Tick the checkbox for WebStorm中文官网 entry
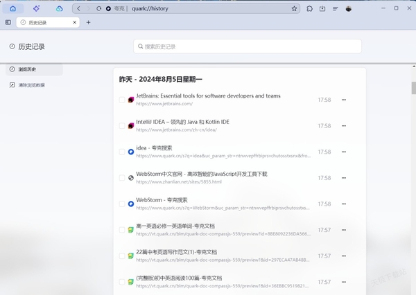Viewport: 416px width, 295px height. click(x=122, y=178)
